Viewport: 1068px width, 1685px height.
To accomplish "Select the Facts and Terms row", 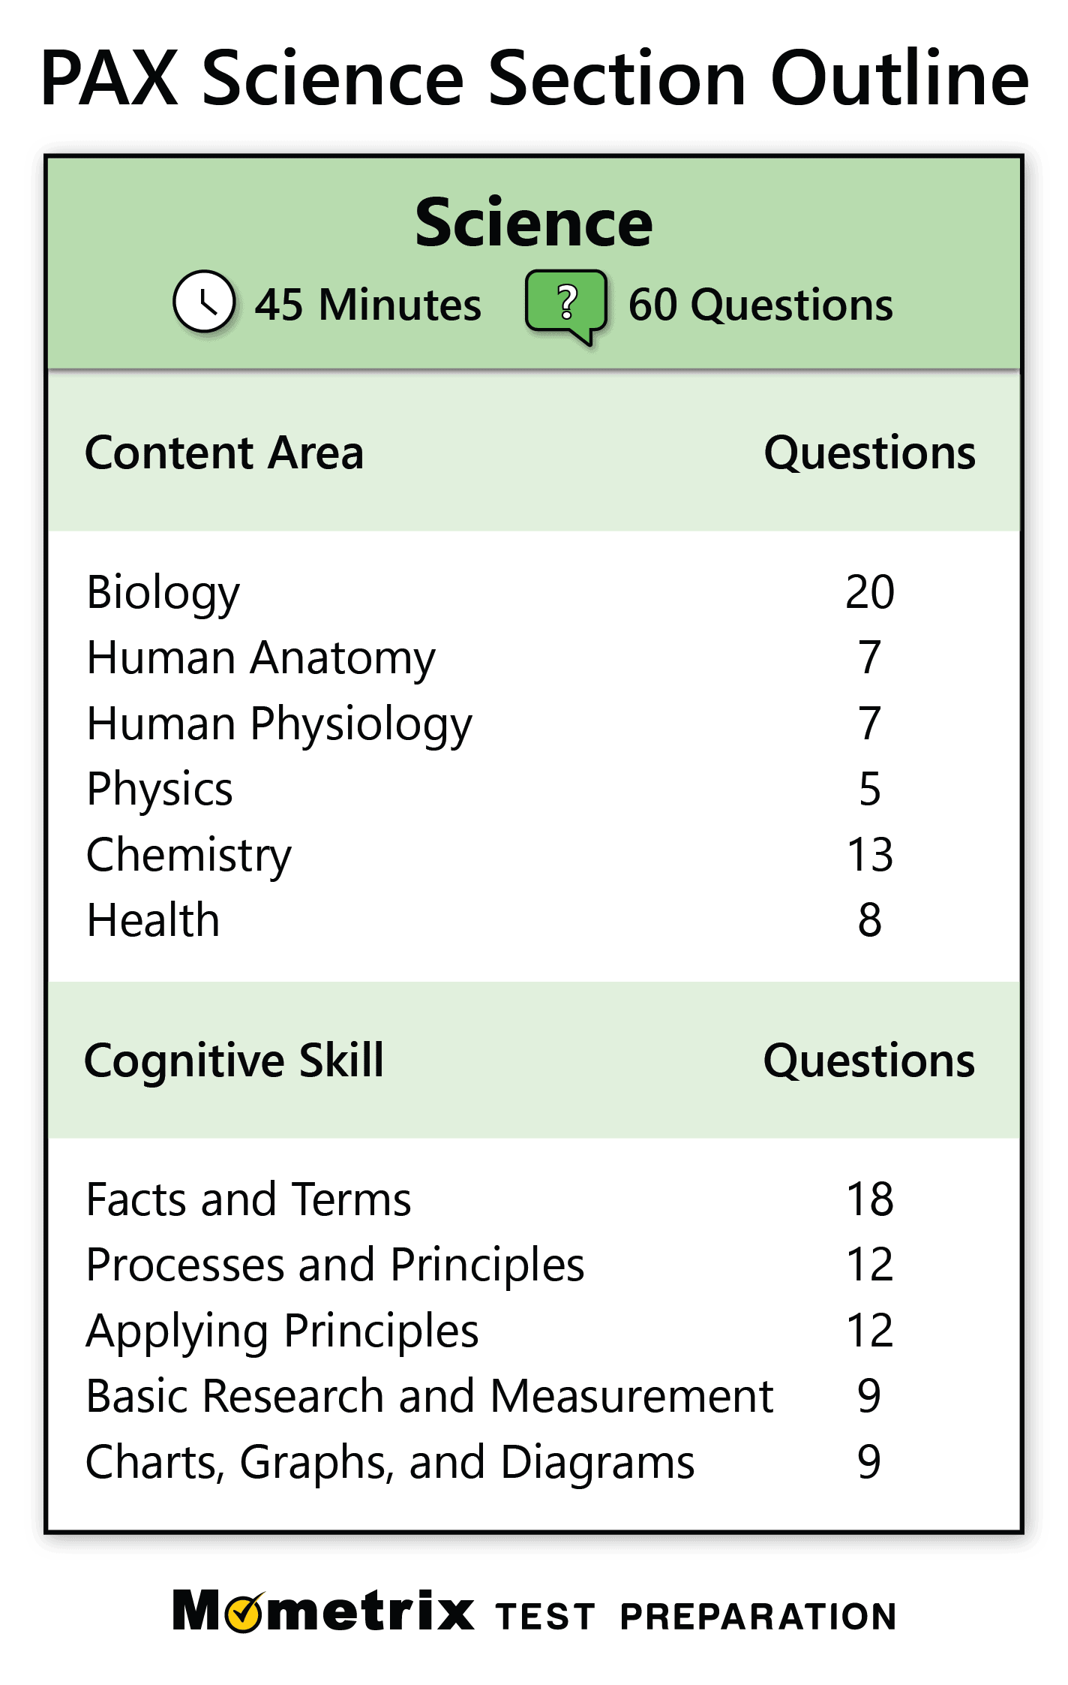I will point(534,1199).
